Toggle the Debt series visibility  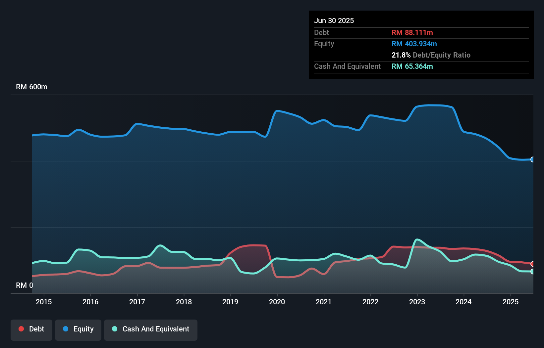tap(31, 329)
